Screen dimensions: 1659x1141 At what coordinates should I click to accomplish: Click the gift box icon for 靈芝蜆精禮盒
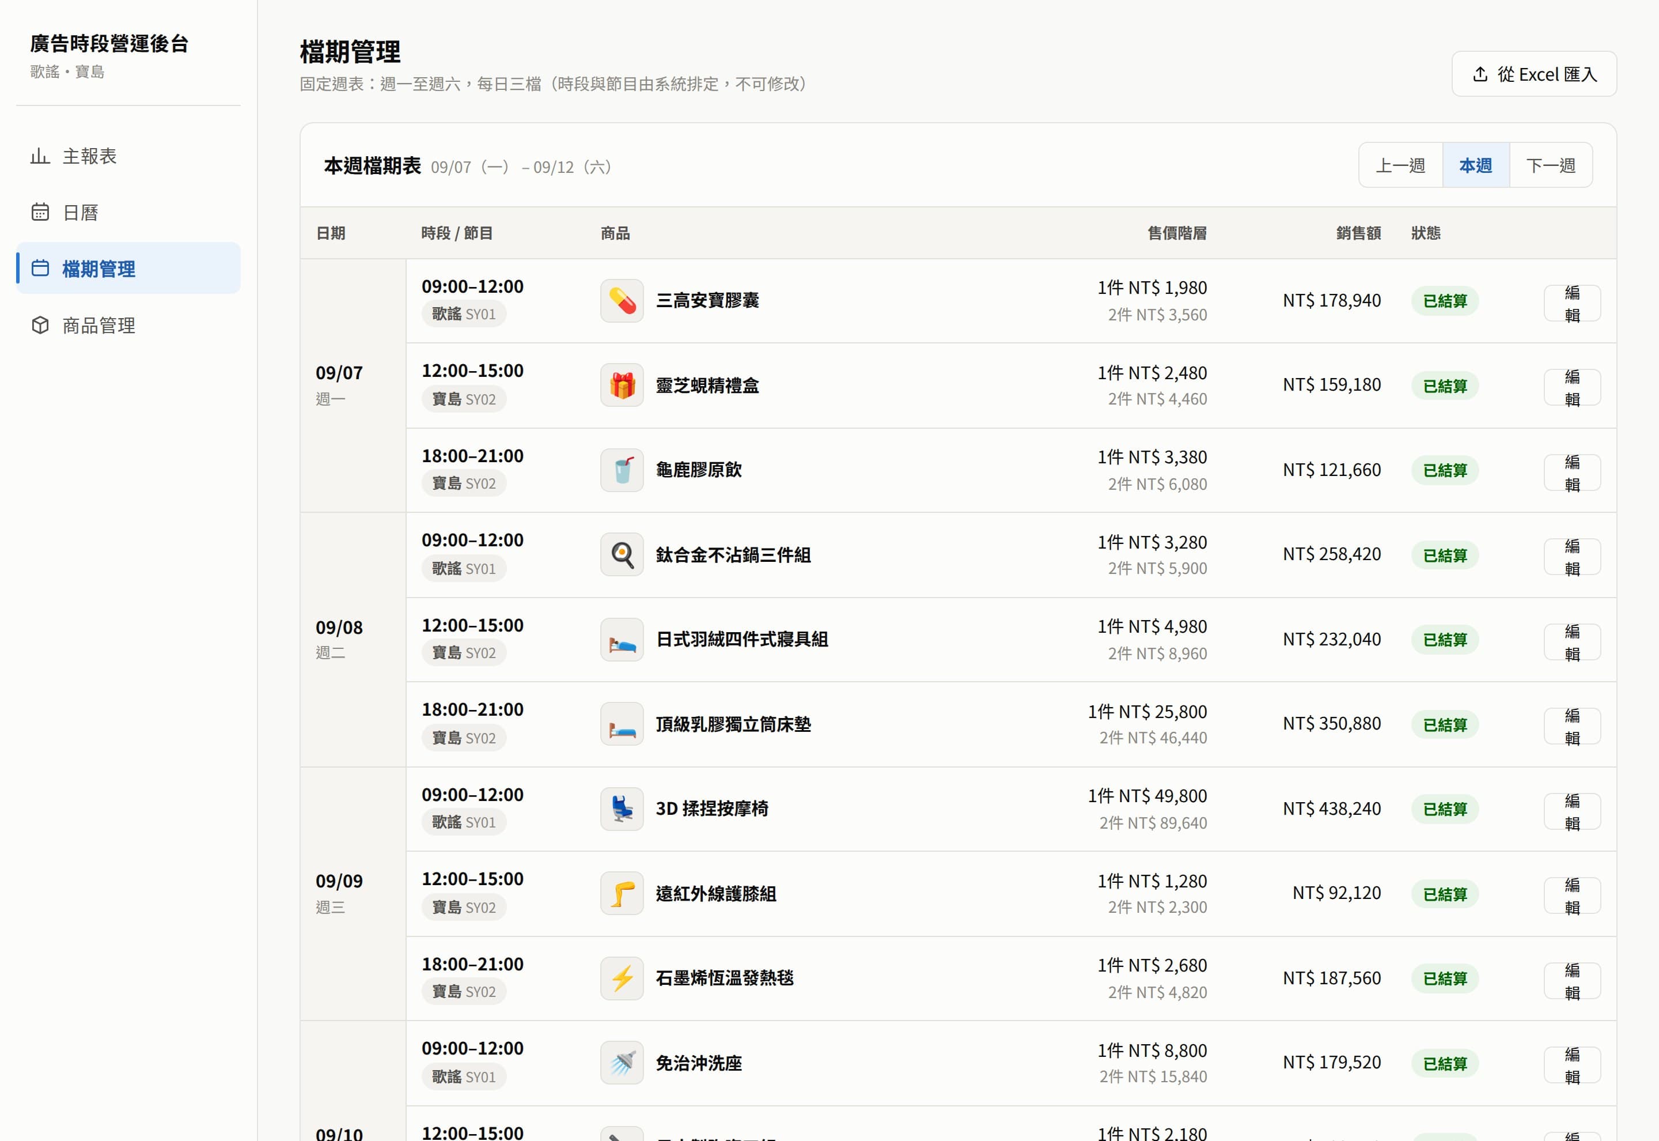point(622,386)
